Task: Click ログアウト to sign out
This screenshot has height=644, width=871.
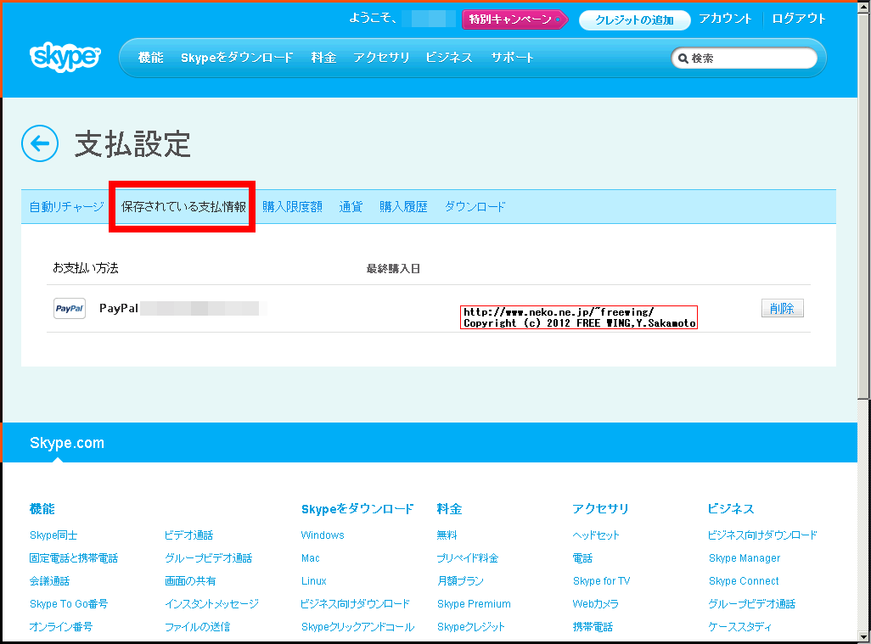Action: click(799, 19)
